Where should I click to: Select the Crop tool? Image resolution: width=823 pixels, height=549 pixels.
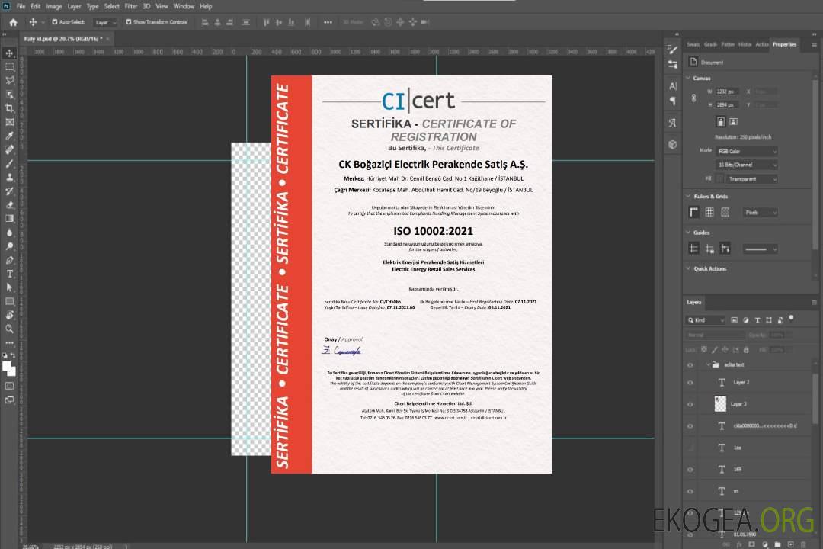pyautogui.click(x=9, y=108)
